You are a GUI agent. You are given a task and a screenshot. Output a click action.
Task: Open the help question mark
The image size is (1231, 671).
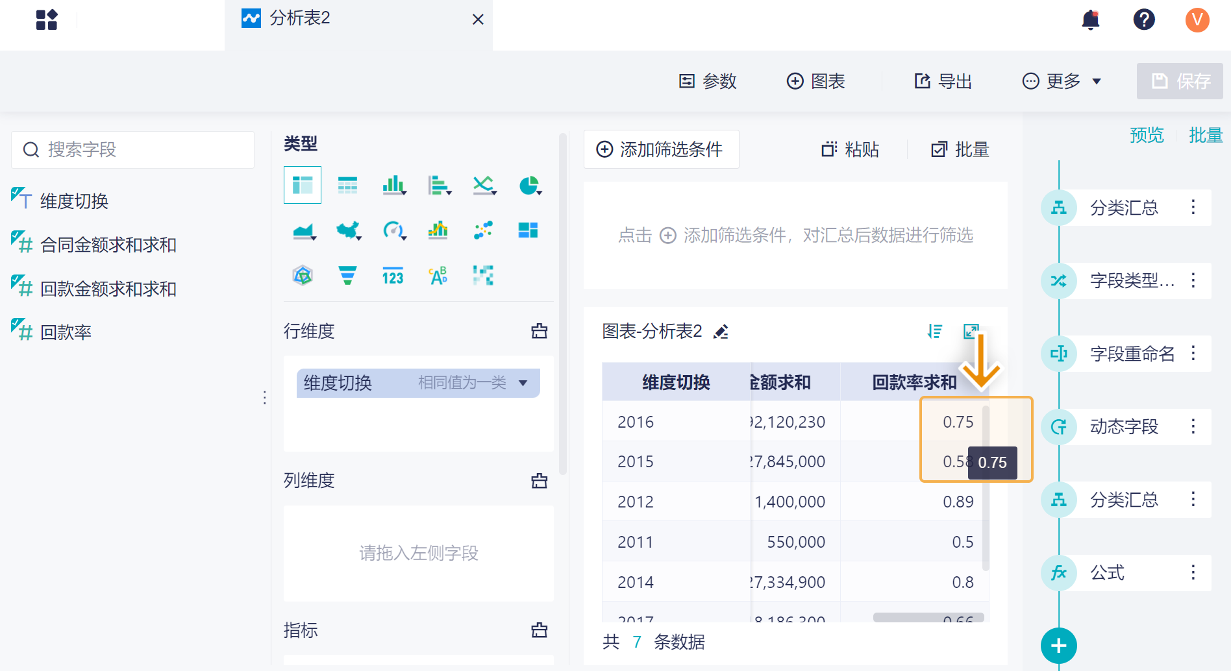coord(1144,19)
